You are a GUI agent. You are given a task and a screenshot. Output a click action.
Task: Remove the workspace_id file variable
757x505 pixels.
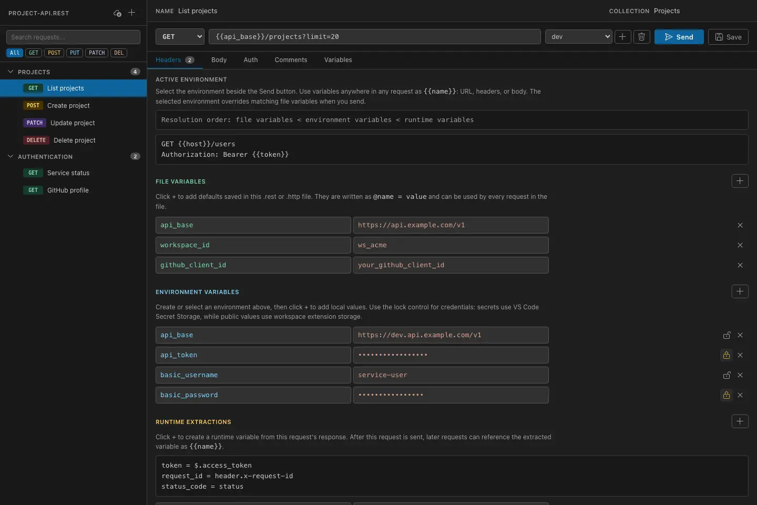pos(740,245)
